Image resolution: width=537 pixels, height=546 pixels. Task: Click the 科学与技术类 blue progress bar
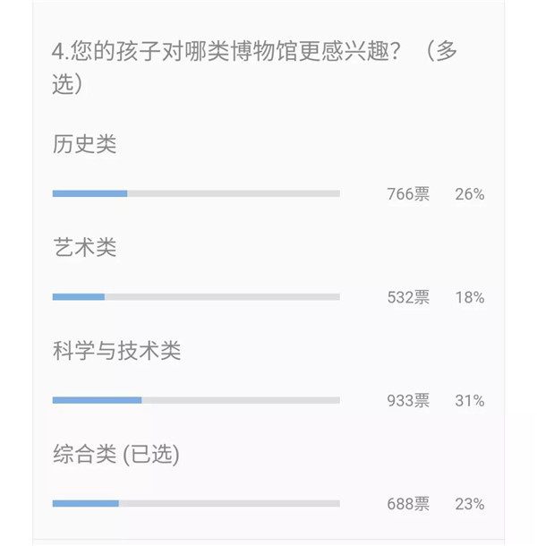coord(98,400)
